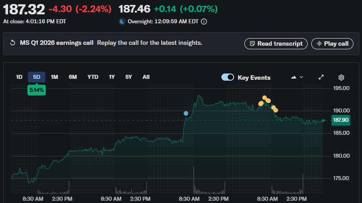Toggle the Key Events switch

coord(228,77)
